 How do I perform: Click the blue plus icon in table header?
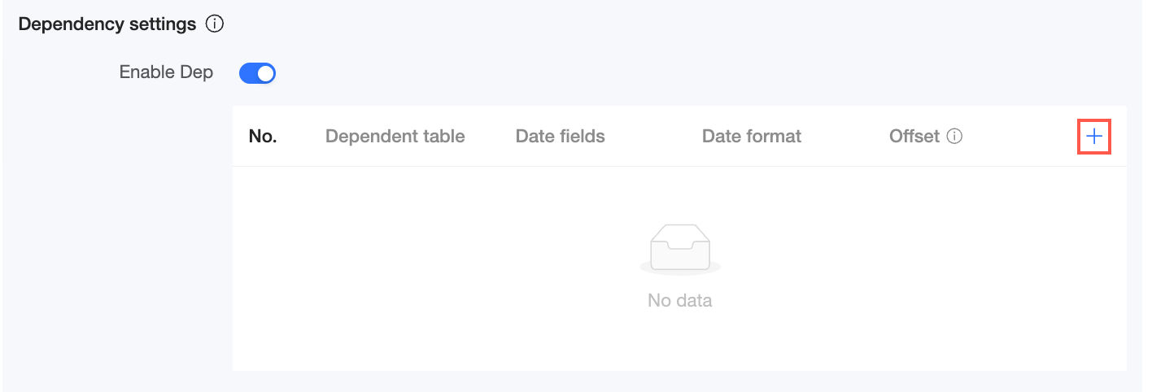click(x=1094, y=137)
